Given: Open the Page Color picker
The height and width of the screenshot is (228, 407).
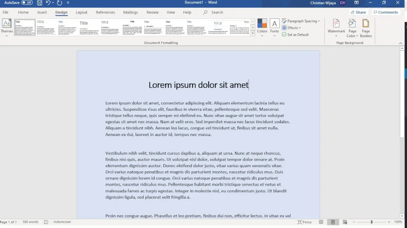Looking at the screenshot, I should click(352, 28).
